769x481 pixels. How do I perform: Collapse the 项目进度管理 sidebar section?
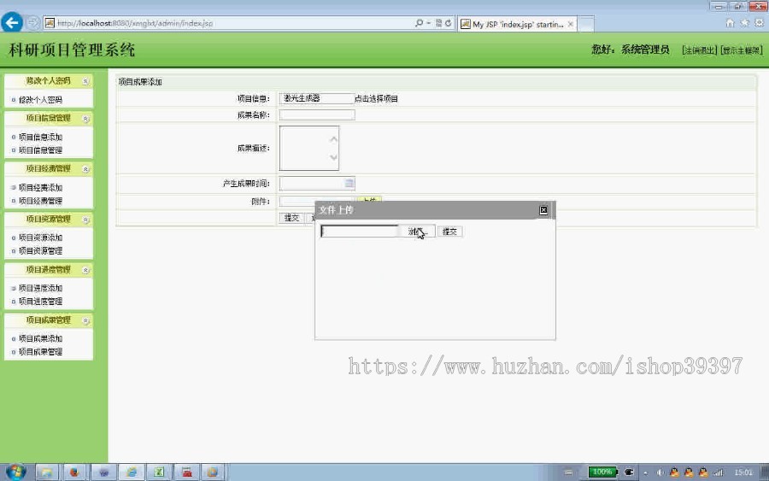pyautogui.click(x=85, y=270)
